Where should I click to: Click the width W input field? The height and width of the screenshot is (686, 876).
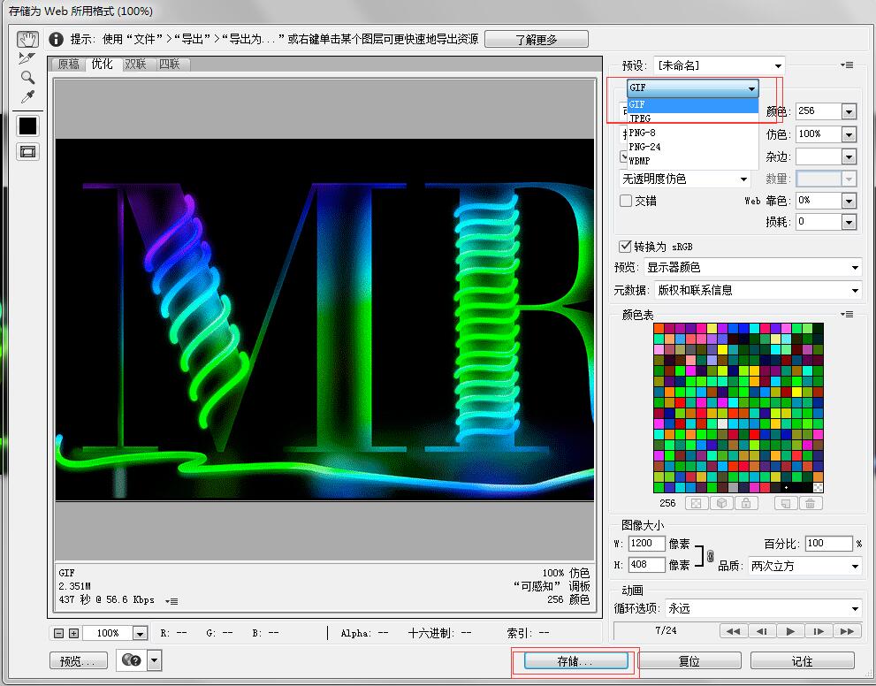(646, 543)
